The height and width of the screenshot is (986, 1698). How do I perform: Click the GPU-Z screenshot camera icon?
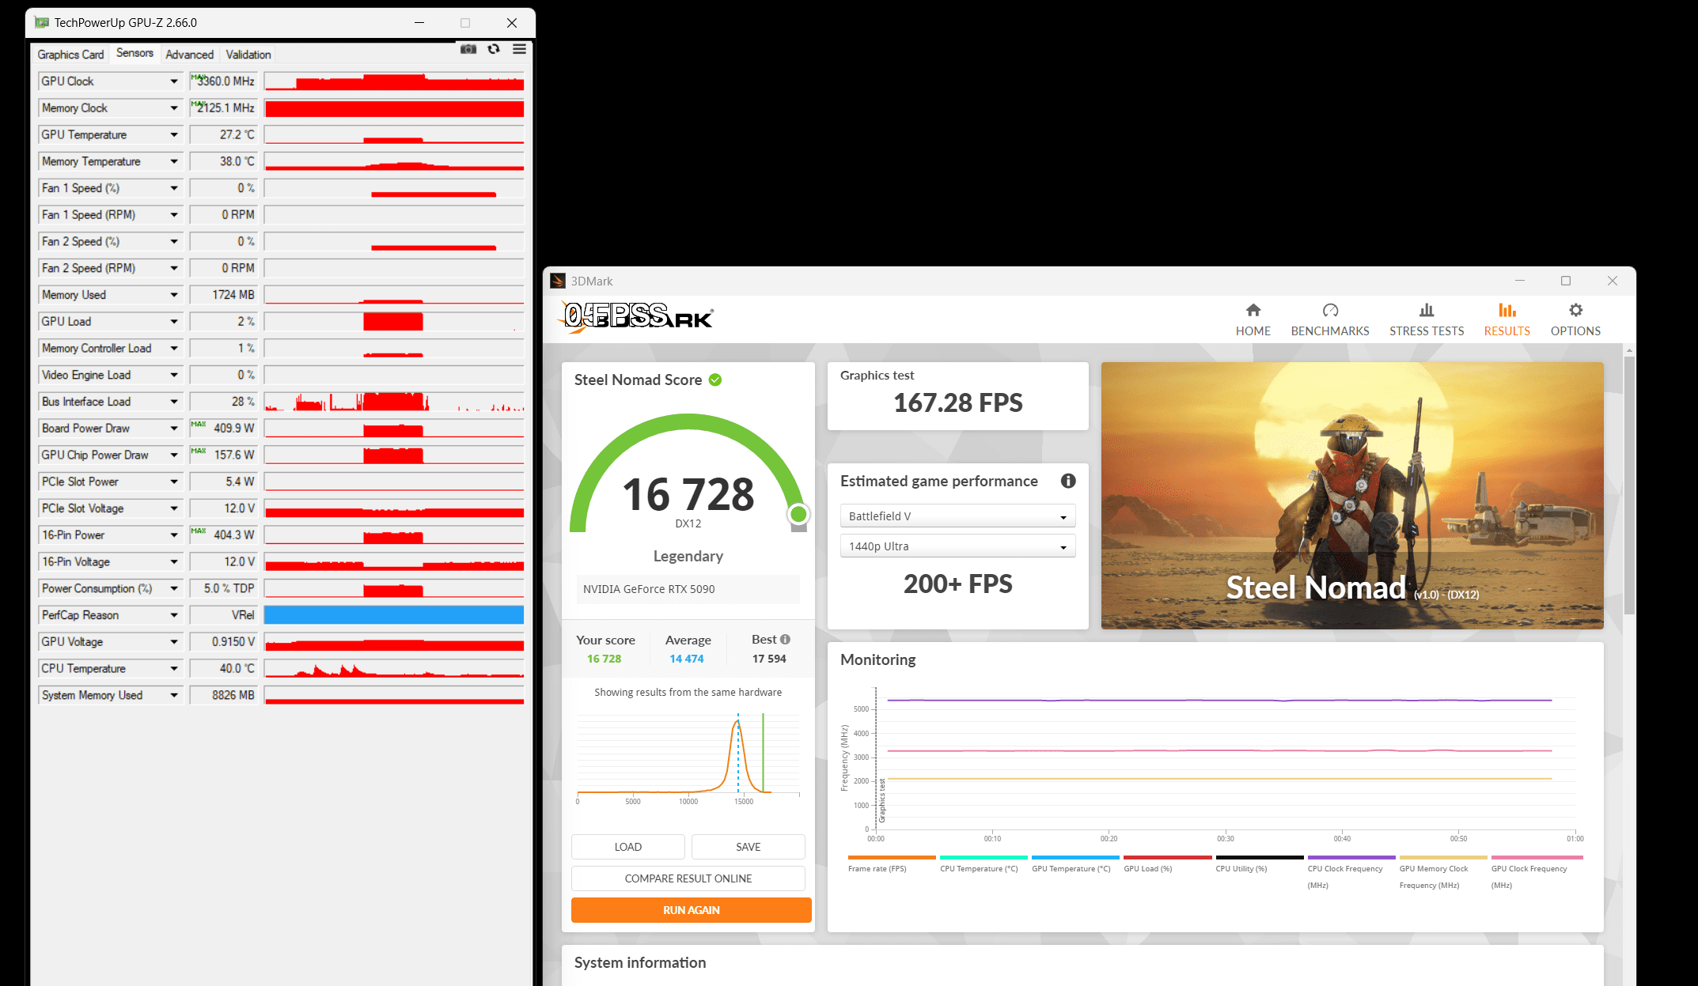[468, 49]
